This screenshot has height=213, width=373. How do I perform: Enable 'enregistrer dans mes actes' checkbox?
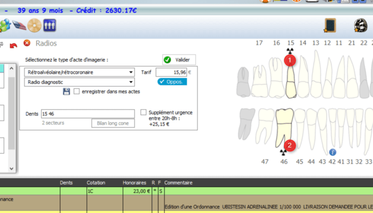click(x=76, y=92)
